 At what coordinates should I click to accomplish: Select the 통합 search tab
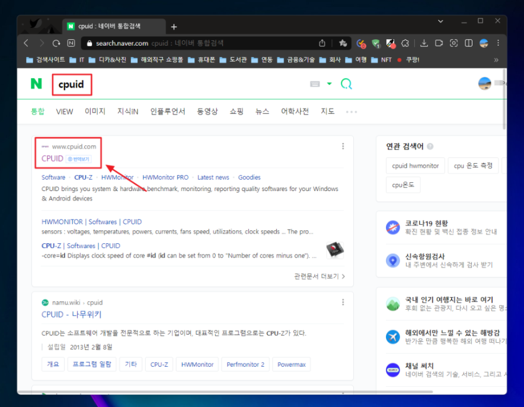[37, 112]
